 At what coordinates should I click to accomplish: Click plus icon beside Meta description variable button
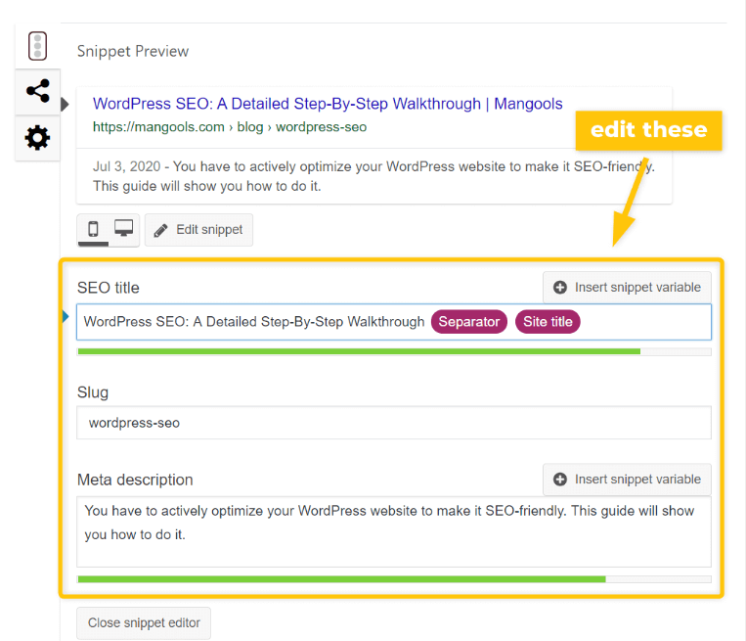(x=560, y=480)
